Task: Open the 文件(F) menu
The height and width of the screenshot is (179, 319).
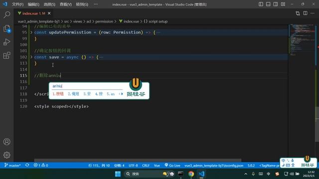Action: click(17, 4)
